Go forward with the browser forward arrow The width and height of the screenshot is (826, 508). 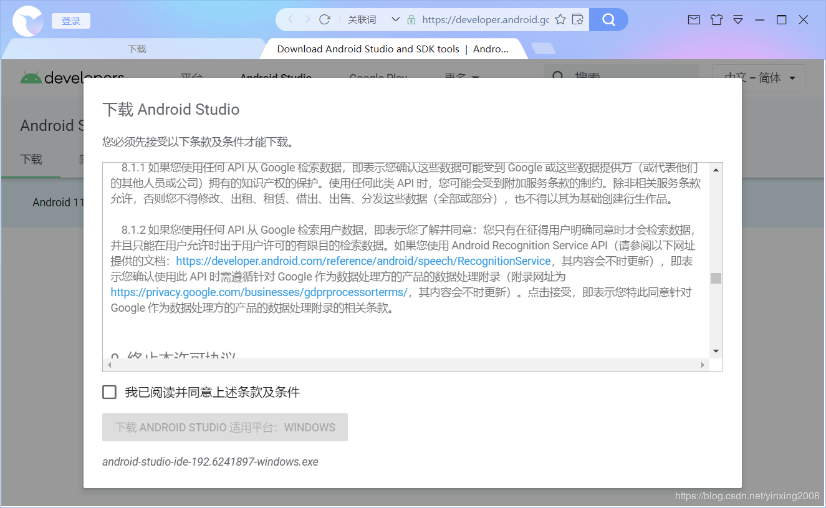tap(307, 19)
